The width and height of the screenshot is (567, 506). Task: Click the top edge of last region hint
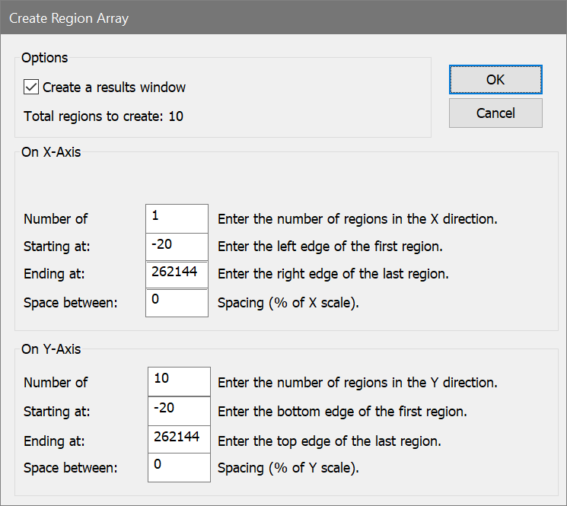coord(330,441)
